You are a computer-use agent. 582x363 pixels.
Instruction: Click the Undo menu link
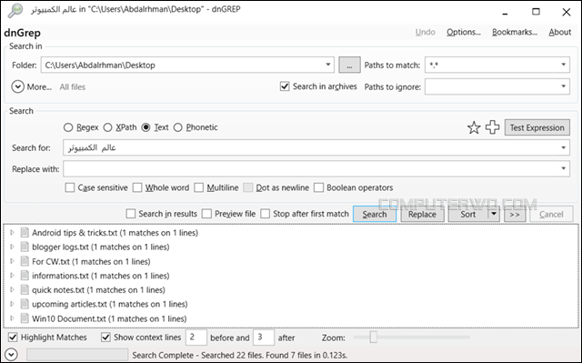coord(425,32)
